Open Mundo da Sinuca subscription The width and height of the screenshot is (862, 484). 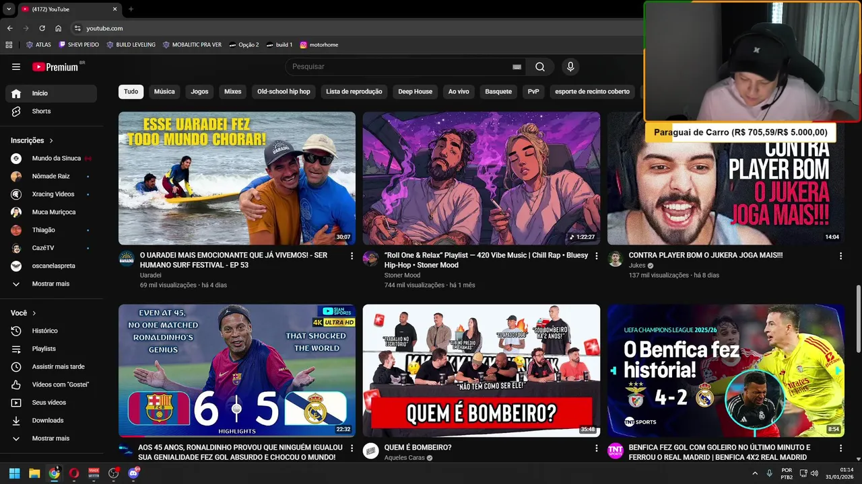click(51, 159)
